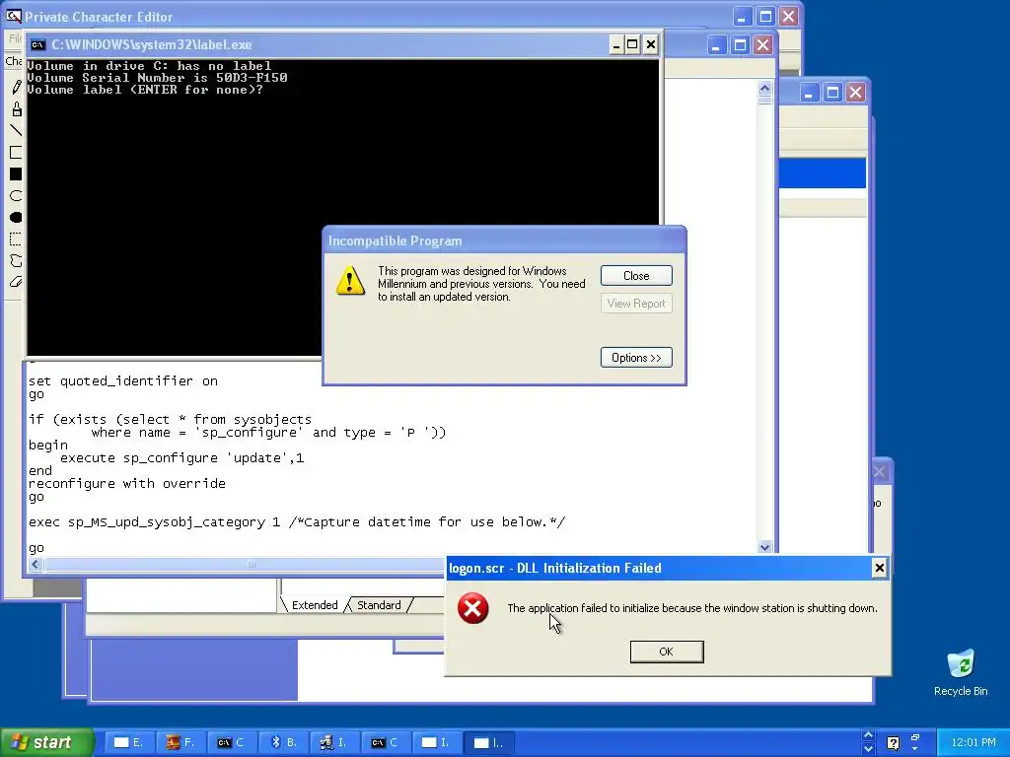
Task: Switch to the Extended tab
Action: click(x=315, y=605)
